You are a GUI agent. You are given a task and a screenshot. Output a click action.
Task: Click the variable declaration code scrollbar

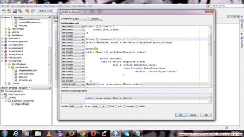point(210,98)
